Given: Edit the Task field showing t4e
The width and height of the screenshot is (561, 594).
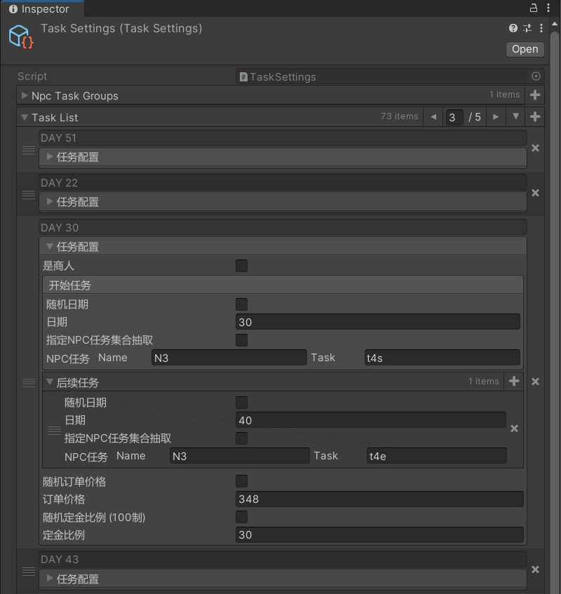Looking at the screenshot, I should click(436, 456).
